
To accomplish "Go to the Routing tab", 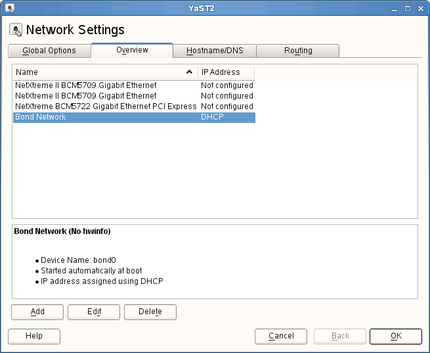I will [298, 51].
